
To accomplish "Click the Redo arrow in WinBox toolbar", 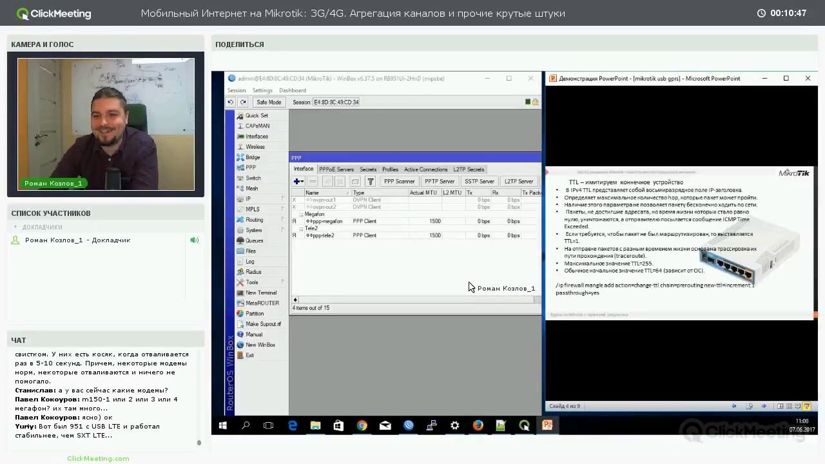I will tap(243, 102).
